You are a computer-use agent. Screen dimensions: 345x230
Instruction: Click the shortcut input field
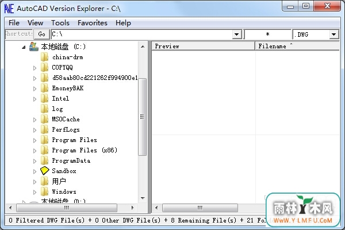point(19,34)
